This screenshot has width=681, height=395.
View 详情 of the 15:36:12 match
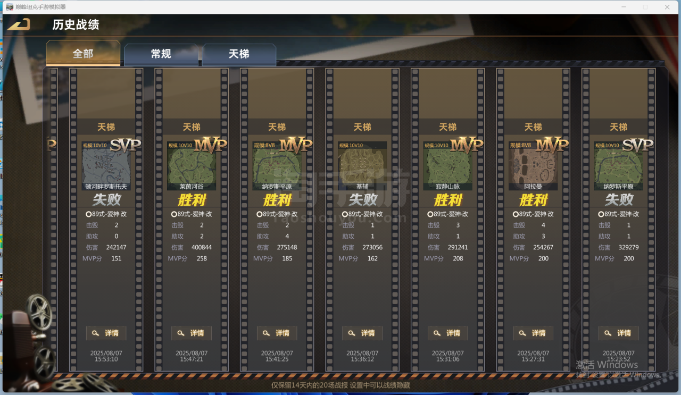[362, 333]
